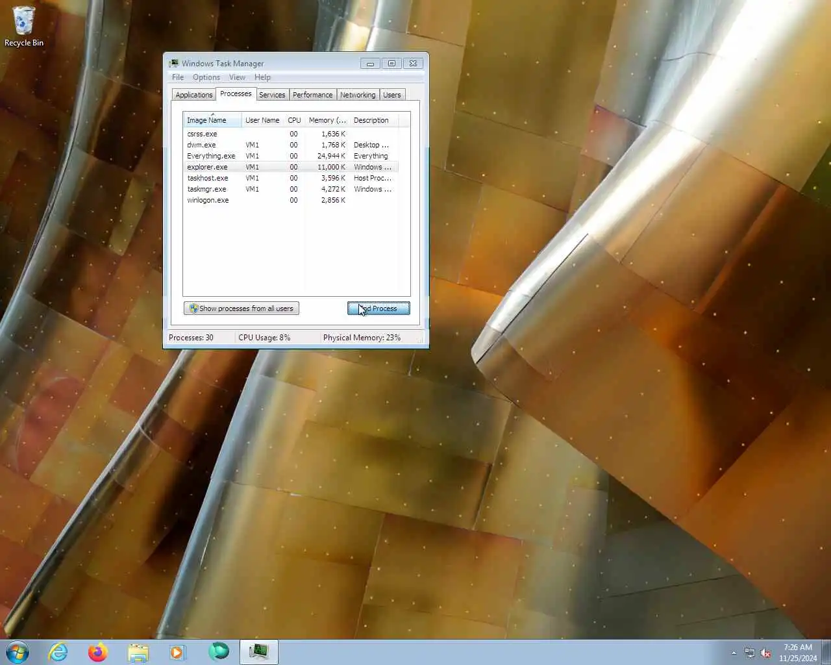Select the Everything.exe process row

pyautogui.click(x=291, y=156)
